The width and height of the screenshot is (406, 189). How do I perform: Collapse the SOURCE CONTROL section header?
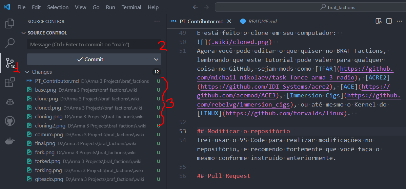[x=44, y=33]
